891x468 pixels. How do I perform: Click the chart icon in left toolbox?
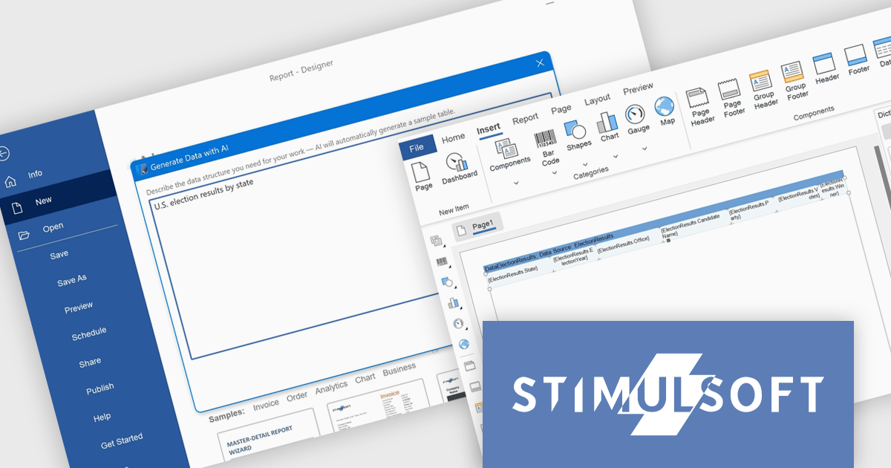coord(452,302)
